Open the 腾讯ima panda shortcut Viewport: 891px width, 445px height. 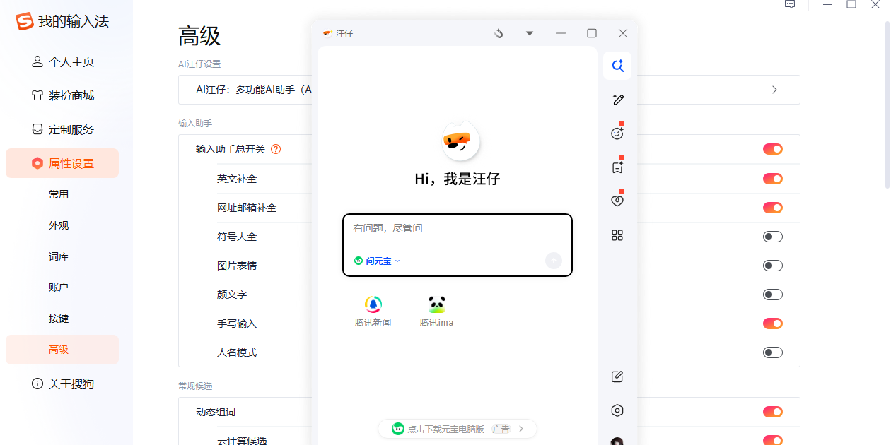pos(436,304)
